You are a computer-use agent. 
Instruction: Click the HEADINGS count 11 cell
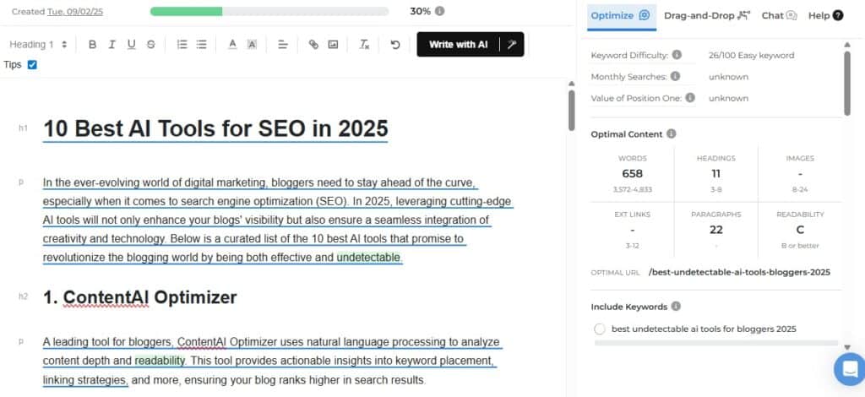click(716, 174)
